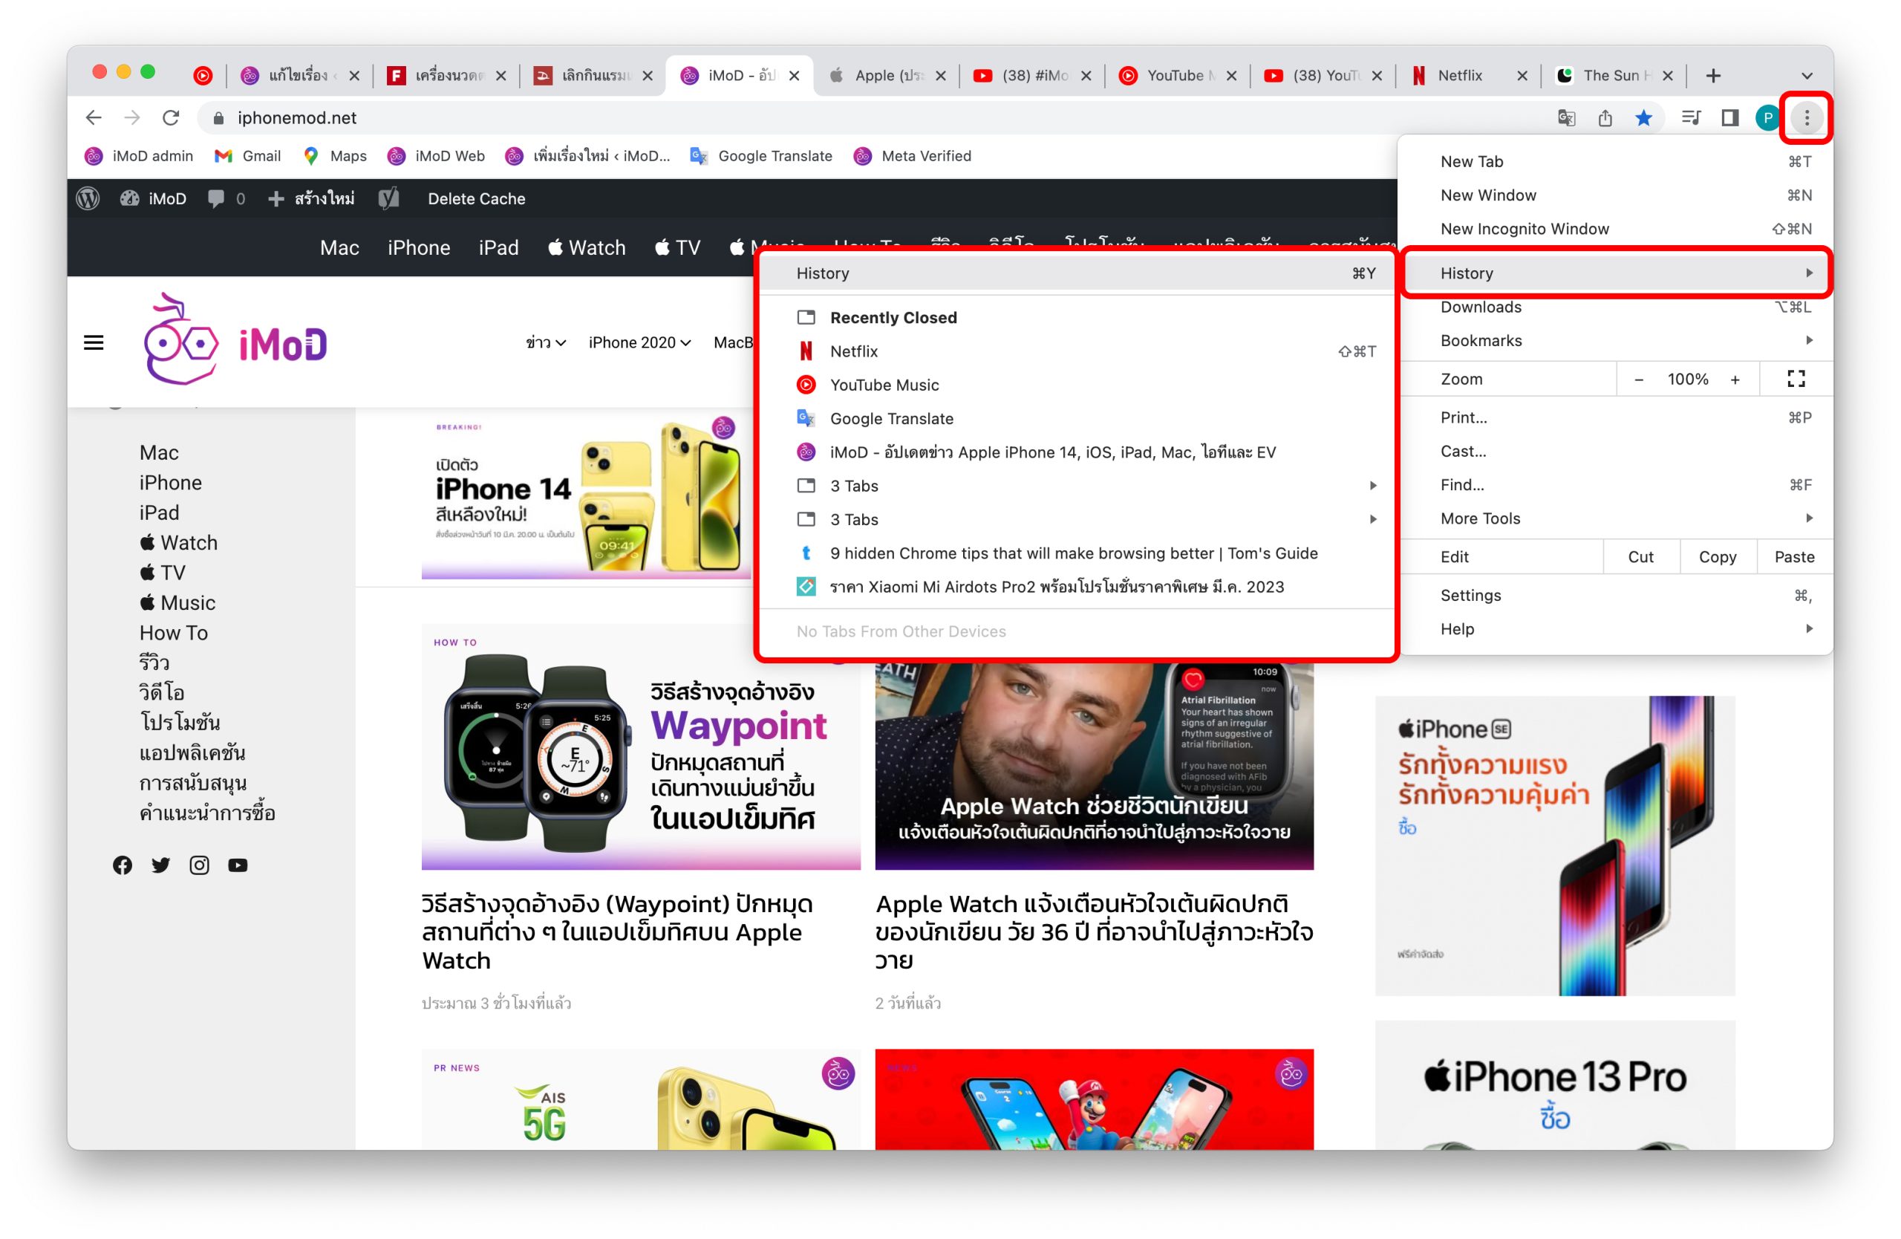Open the tab search dropdown arrow
Viewport: 1901px width, 1239px height.
(1807, 76)
